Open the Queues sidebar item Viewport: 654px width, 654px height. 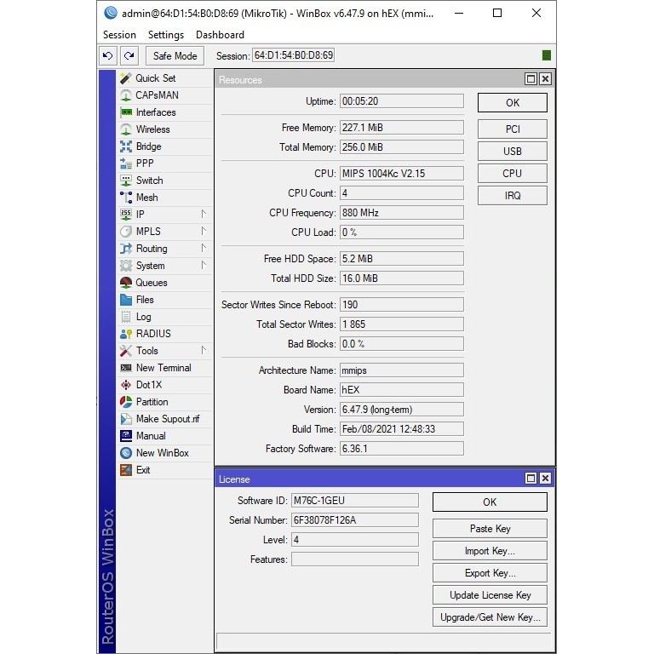[152, 283]
